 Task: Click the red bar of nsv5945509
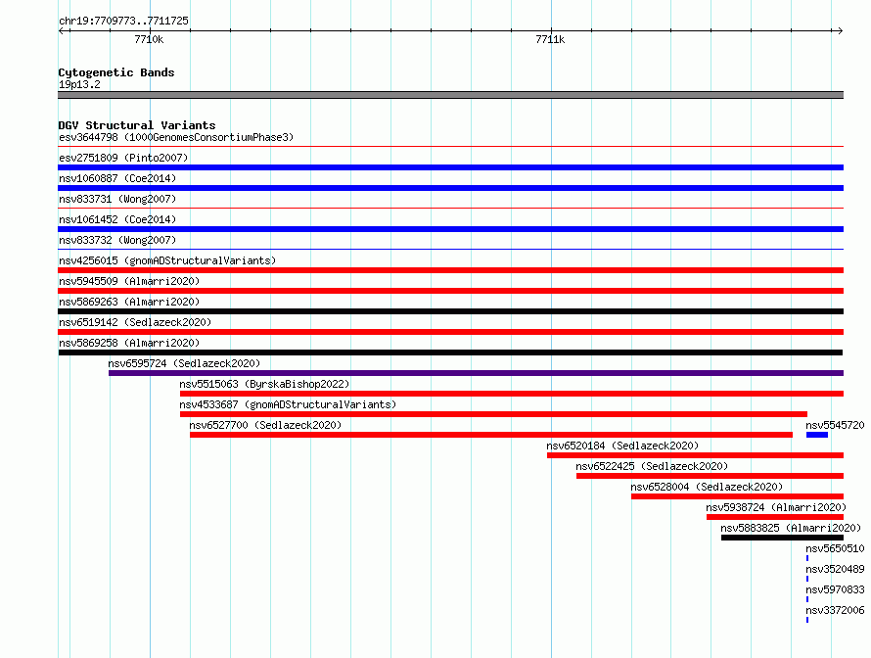pyautogui.click(x=450, y=291)
